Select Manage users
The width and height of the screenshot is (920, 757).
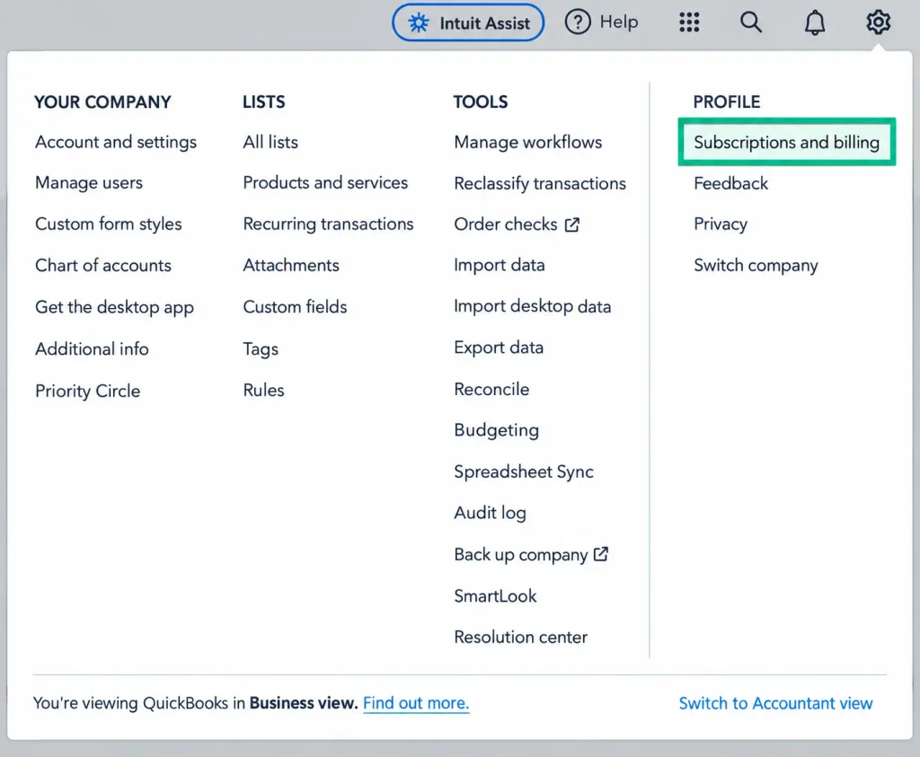[x=89, y=183]
